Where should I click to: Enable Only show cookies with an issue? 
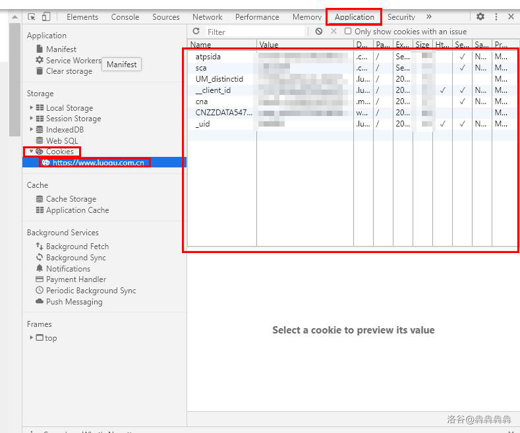pos(348,32)
